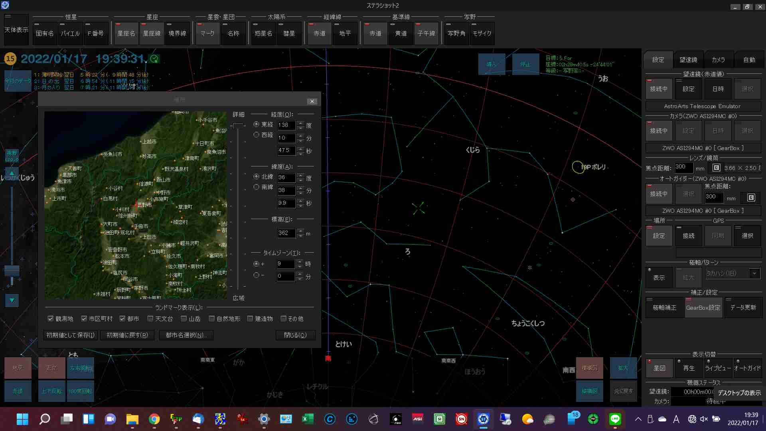Click the date number 15 badge

click(x=10, y=59)
